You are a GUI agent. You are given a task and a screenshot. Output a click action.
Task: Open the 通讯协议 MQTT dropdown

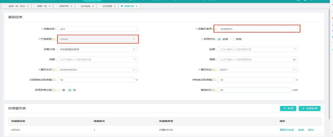point(257,70)
